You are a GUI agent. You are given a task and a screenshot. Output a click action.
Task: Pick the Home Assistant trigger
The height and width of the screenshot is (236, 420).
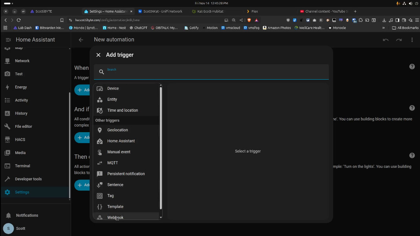[121, 141]
